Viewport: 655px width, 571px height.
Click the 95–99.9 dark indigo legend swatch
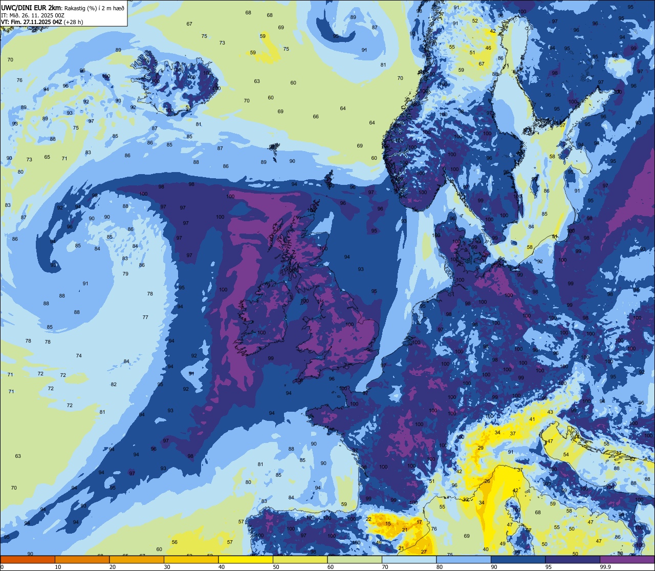[573, 559]
